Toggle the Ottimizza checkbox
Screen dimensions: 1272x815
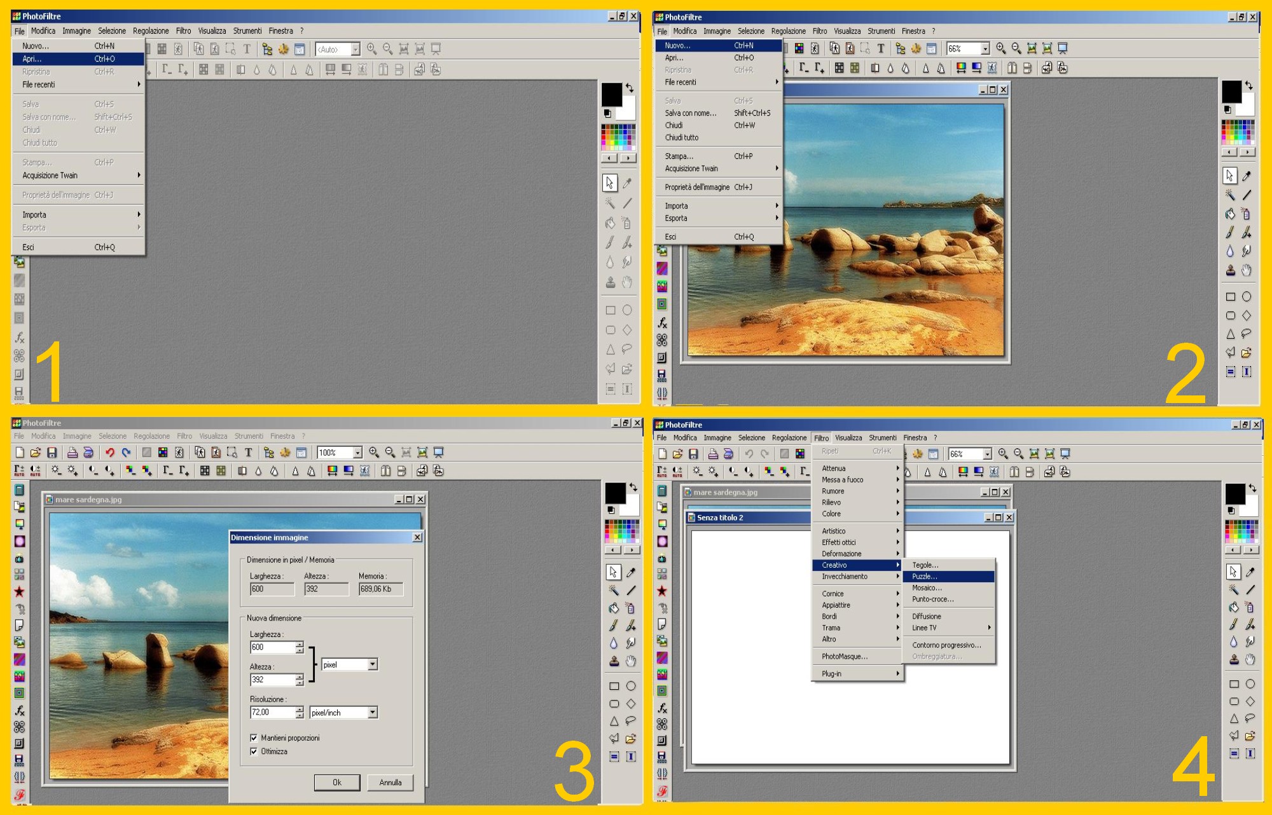[254, 751]
